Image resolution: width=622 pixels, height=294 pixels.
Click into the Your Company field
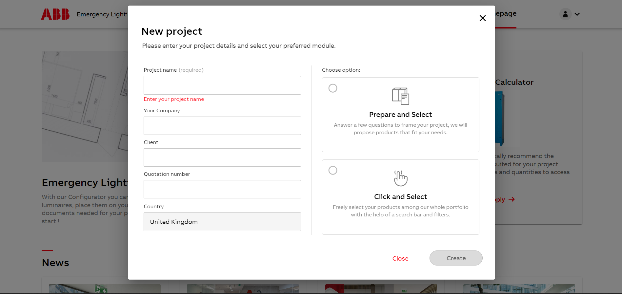tap(222, 126)
